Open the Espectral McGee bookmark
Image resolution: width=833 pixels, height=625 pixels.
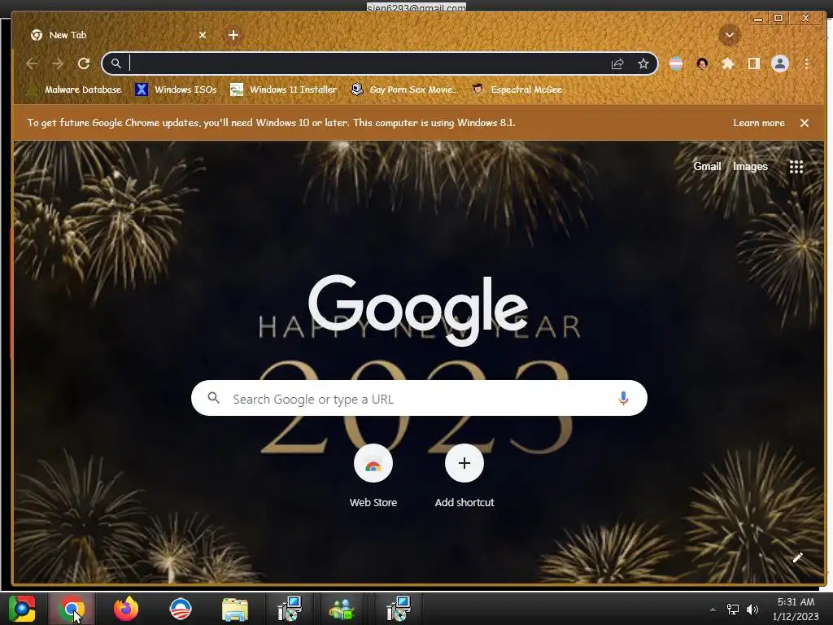click(x=517, y=90)
